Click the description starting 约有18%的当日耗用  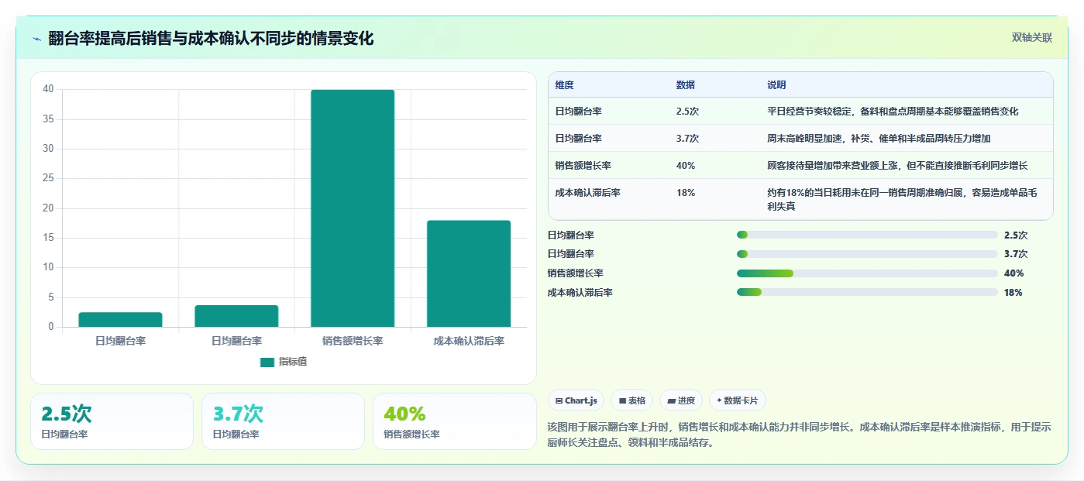click(902, 200)
